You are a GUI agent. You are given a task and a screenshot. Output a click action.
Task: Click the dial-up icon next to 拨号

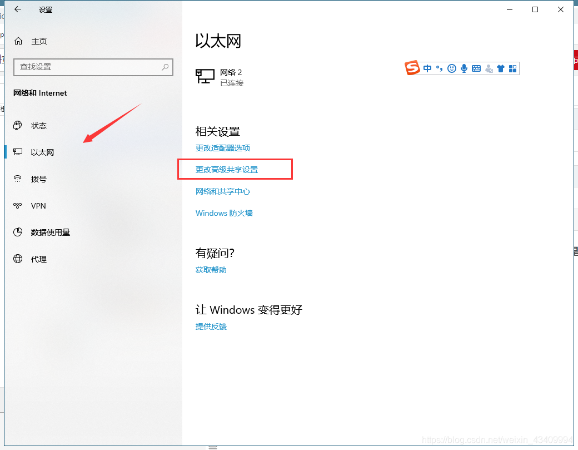(x=18, y=179)
